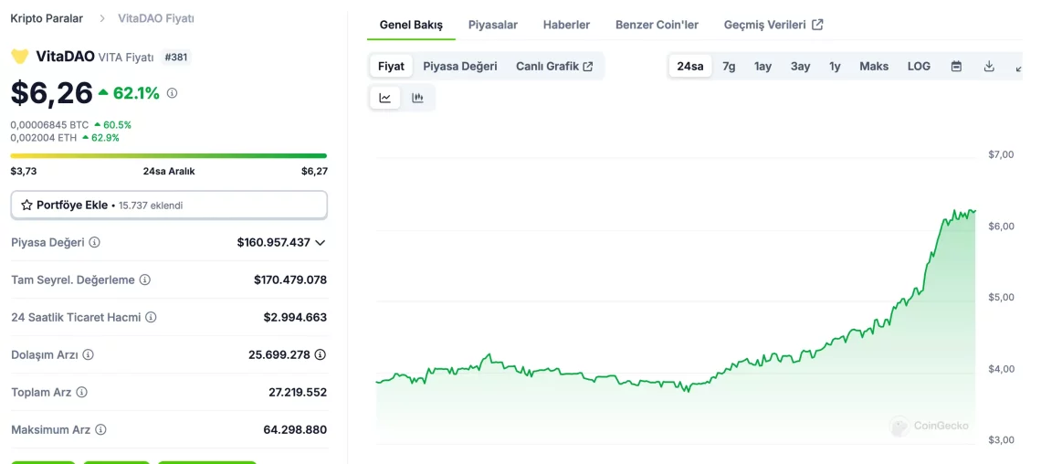Click the 24sa Aralık price range bar
The image size is (1041, 464).
[x=169, y=156]
